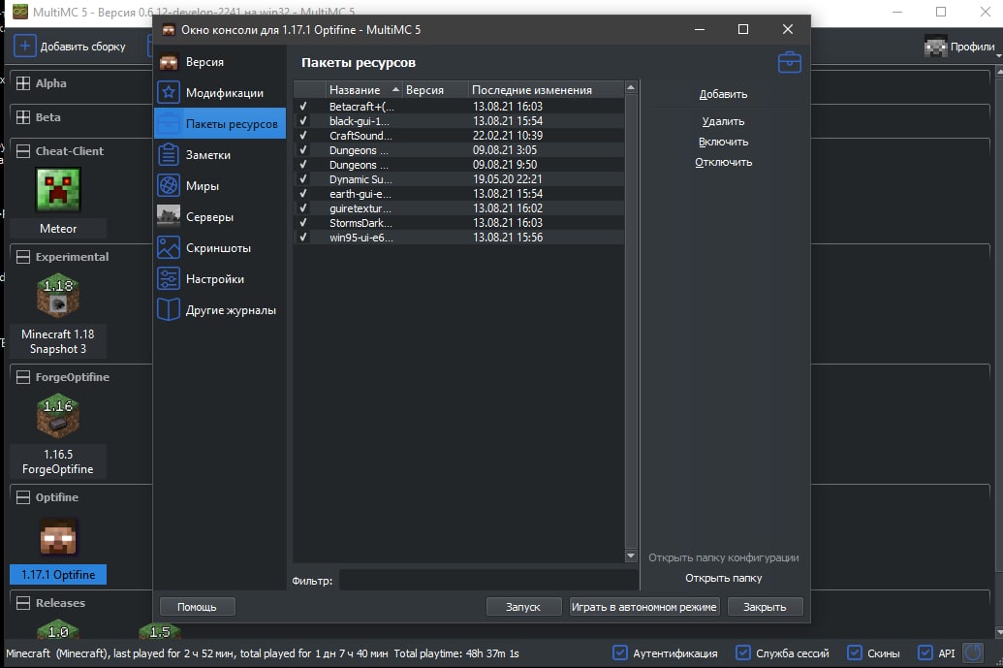
Task: Collapse the ForgeOptifine group
Action: point(23,377)
